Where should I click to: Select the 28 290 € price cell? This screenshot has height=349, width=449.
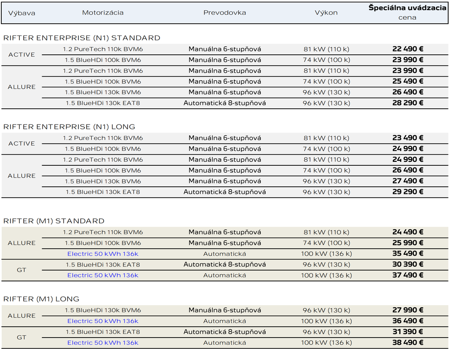click(407, 103)
